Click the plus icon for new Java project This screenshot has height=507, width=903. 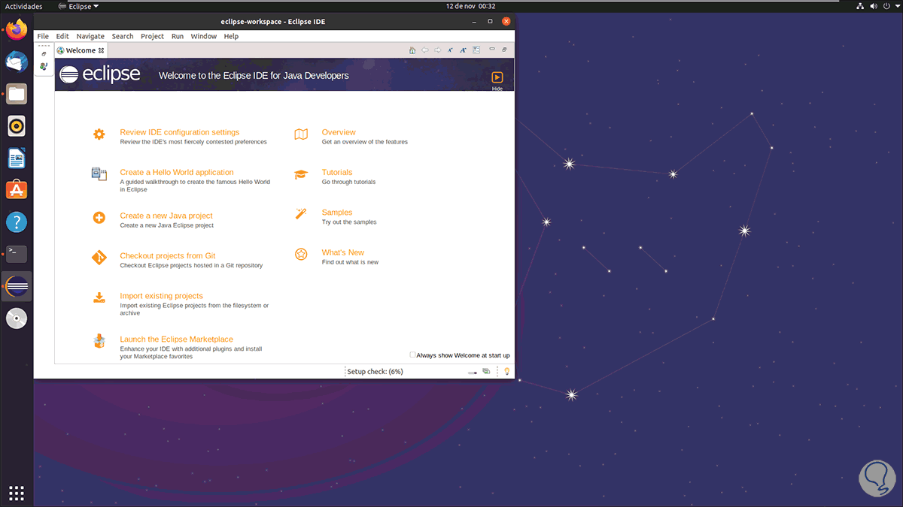99,218
